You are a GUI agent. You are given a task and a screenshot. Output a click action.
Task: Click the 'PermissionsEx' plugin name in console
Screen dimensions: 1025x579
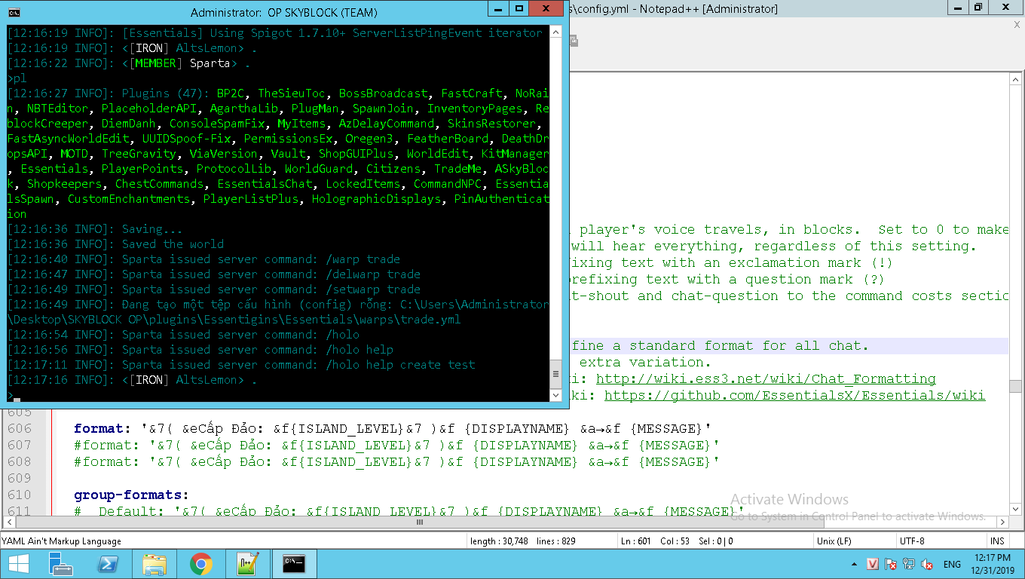tap(288, 139)
